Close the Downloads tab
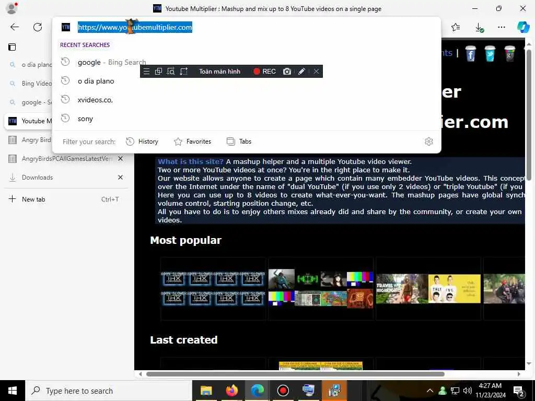The height and width of the screenshot is (401, 535). (120, 178)
